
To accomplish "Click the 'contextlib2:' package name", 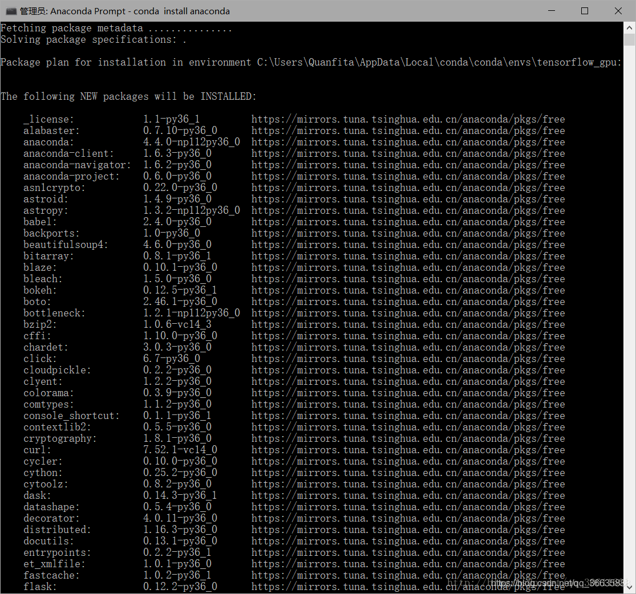I will click(57, 426).
